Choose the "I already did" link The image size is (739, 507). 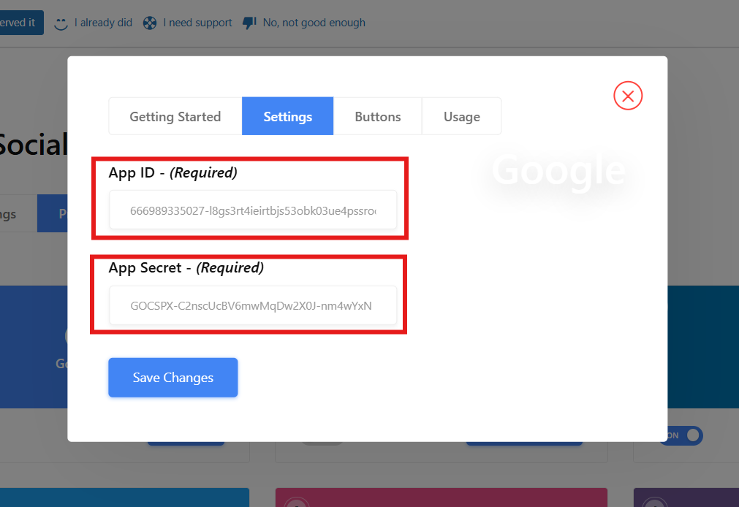[103, 23]
